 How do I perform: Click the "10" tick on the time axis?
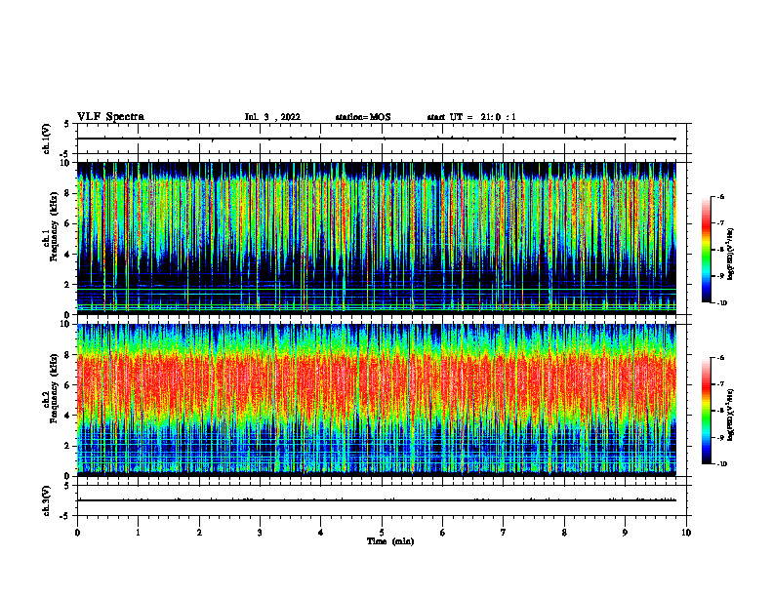coord(686,533)
